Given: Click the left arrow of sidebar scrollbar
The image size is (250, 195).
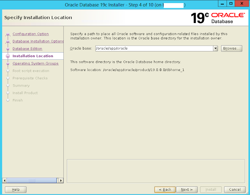Looking at the screenshot, I should point(5,181).
